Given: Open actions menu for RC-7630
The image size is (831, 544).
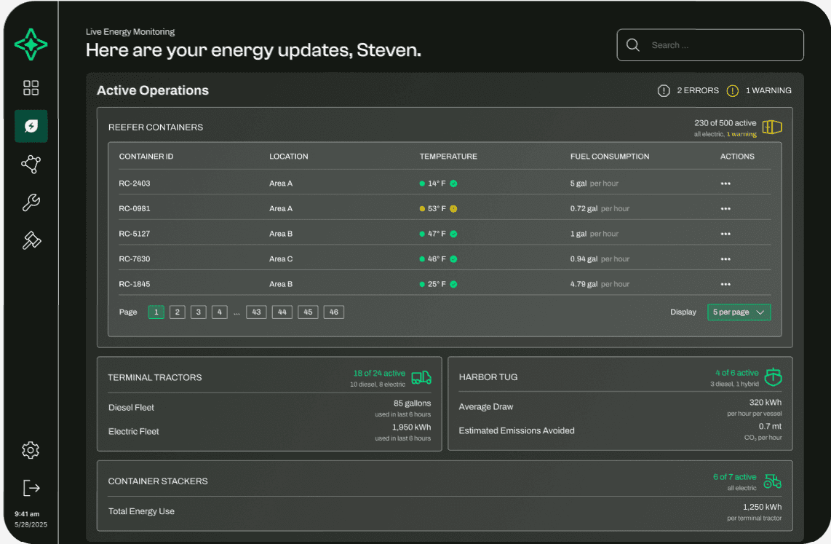Looking at the screenshot, I should click(725, 259).
